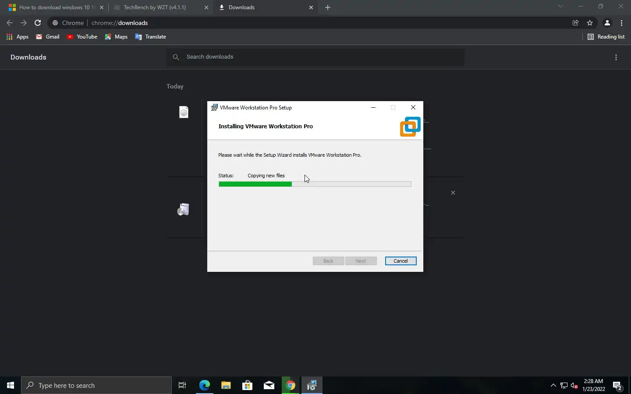
Task: Open Microsoft Store from taskbar
Action: 248,385
